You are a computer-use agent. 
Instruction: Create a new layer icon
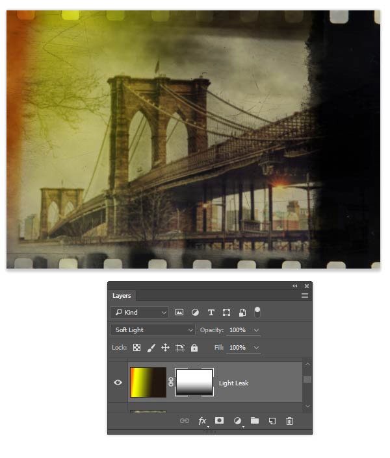[272, 421]
